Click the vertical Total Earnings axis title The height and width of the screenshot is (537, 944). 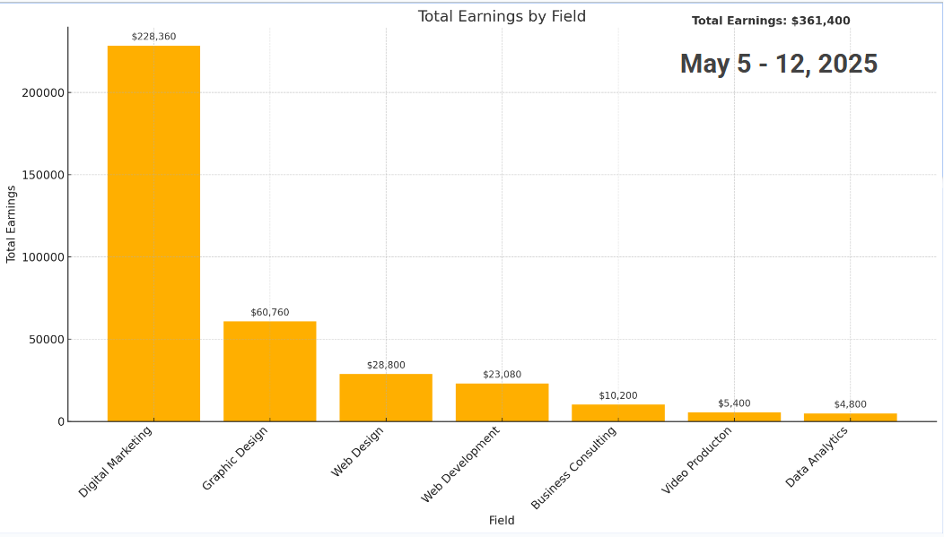click(11, 224)
